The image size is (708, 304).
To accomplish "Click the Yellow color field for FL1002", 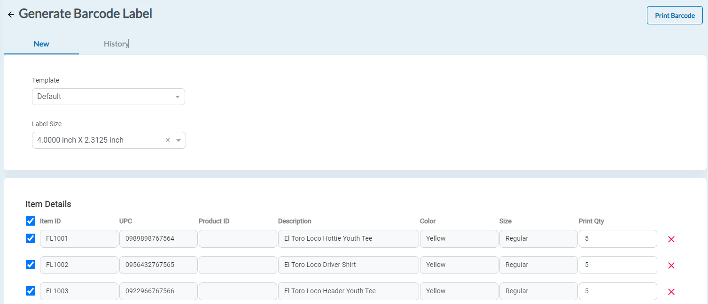I will [459, 265].
